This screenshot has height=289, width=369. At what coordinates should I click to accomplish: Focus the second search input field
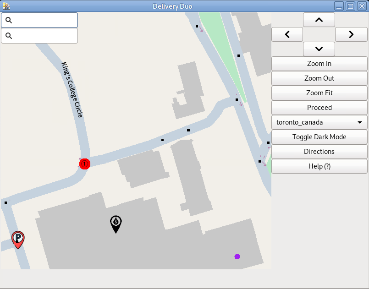tap(44, 36)
